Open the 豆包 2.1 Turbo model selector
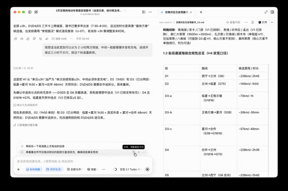 coord(131,169)
